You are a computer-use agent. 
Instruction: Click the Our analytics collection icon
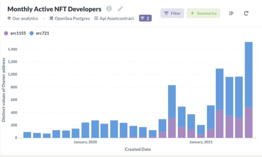(x=9, y=18)
